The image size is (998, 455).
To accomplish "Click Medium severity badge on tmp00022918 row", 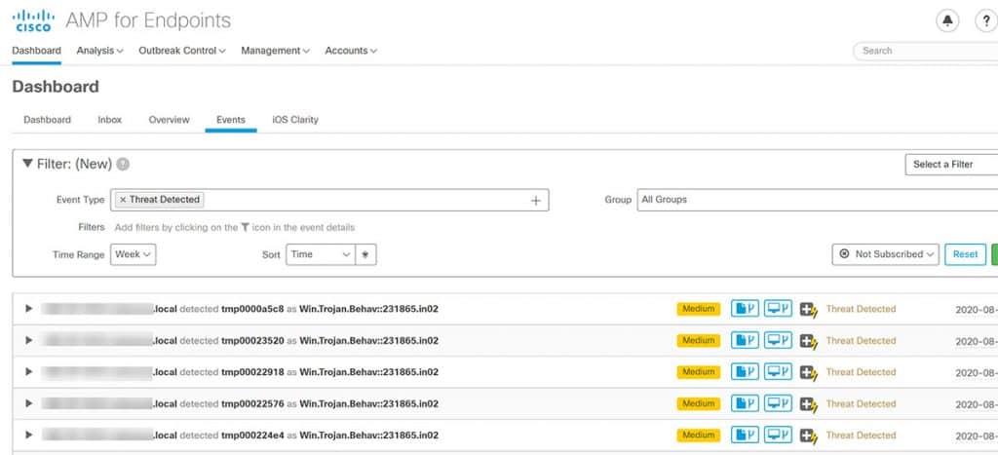I will [x=698, y=371].
